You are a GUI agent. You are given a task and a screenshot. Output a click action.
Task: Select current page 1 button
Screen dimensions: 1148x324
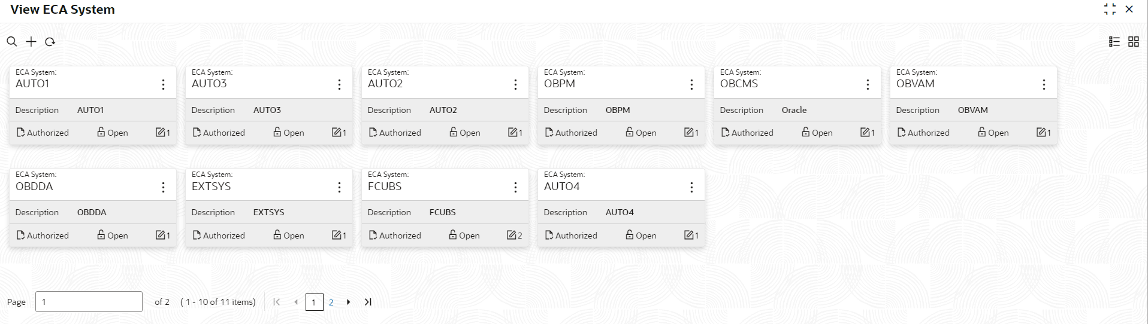pos(314,302)
